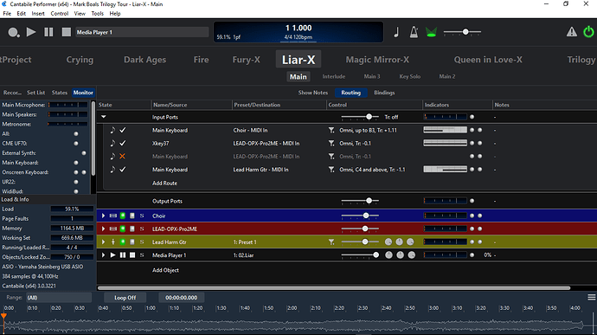Click the plugin icon on Lead Harm Gtr row
Screen dimensions: 597x335
coord(113,242)
